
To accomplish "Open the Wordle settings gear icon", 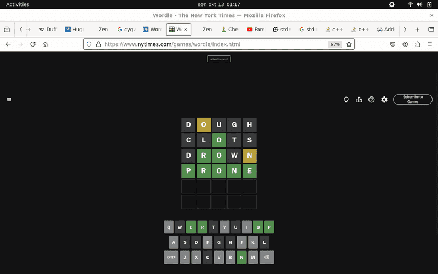I will (x=384, y=100).
